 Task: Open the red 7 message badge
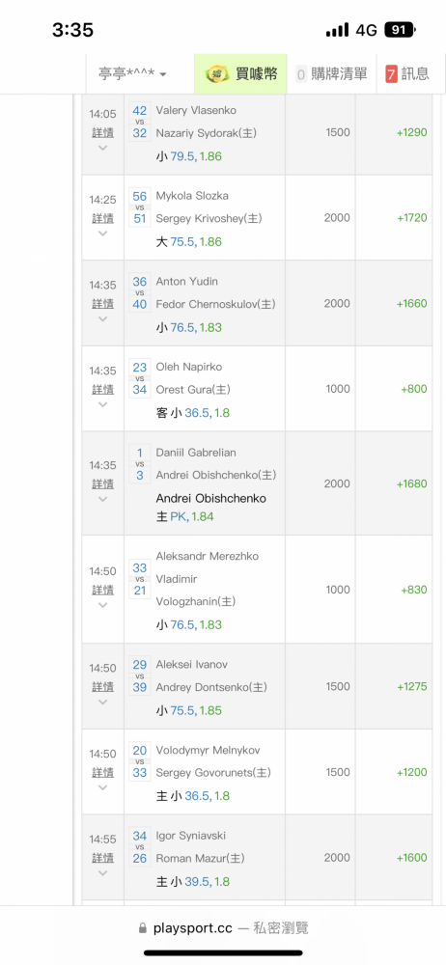(x=391, y=74)
